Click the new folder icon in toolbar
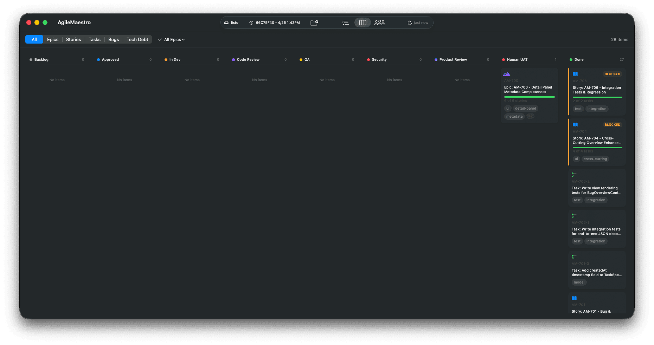This screenshot has height=345, width=654. pos(314,22)
